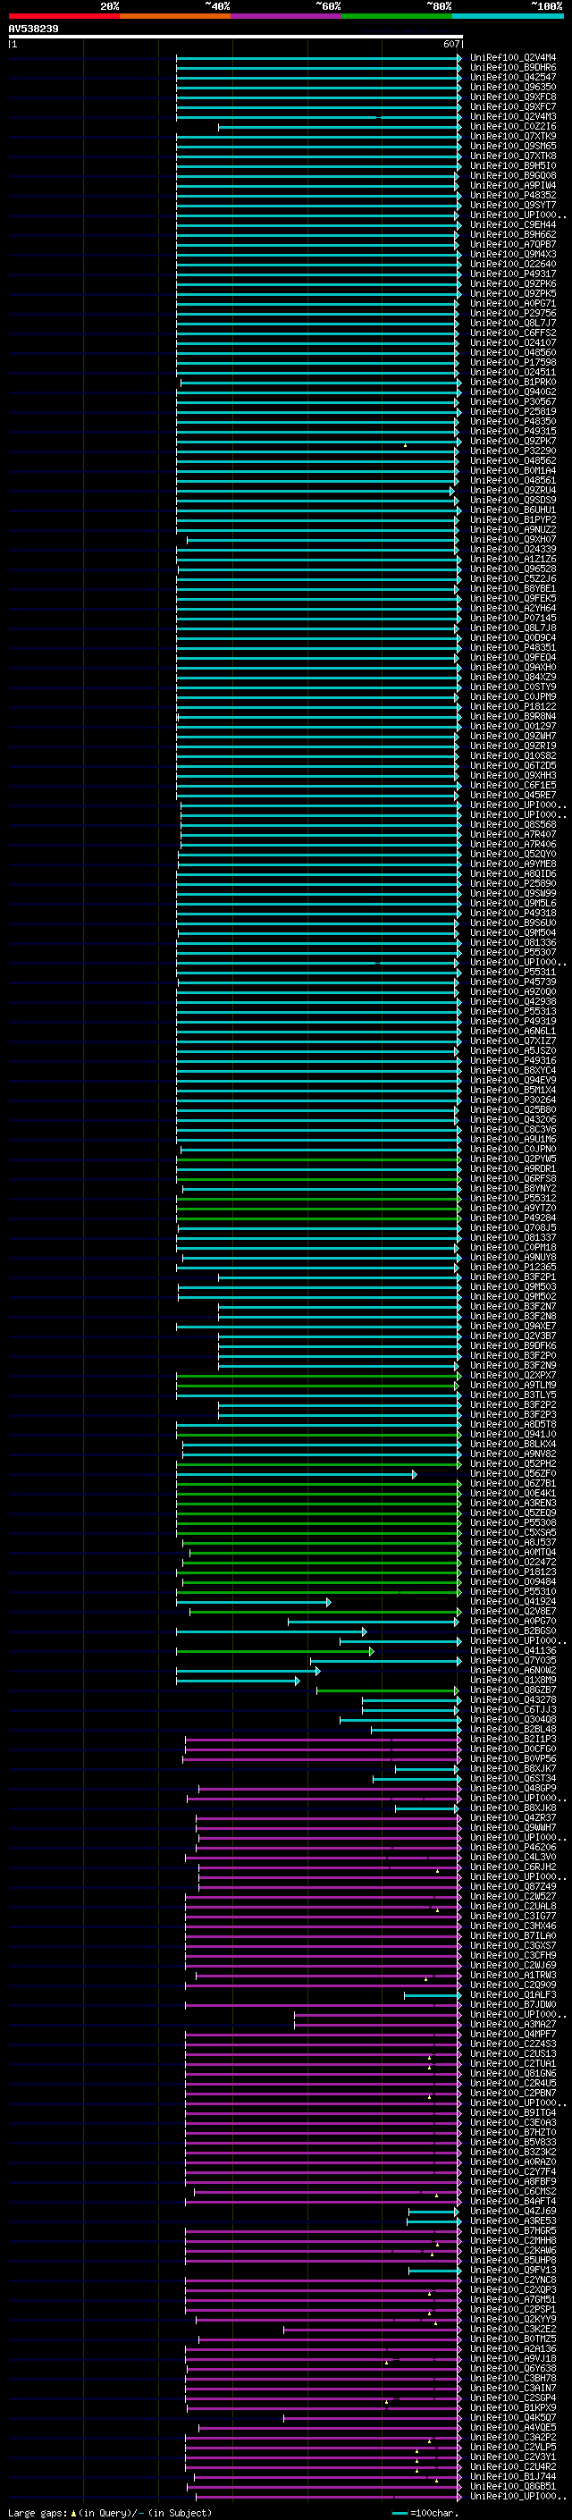Select the UniRef100_B1KPX9 label

[x=513, y=2408]
